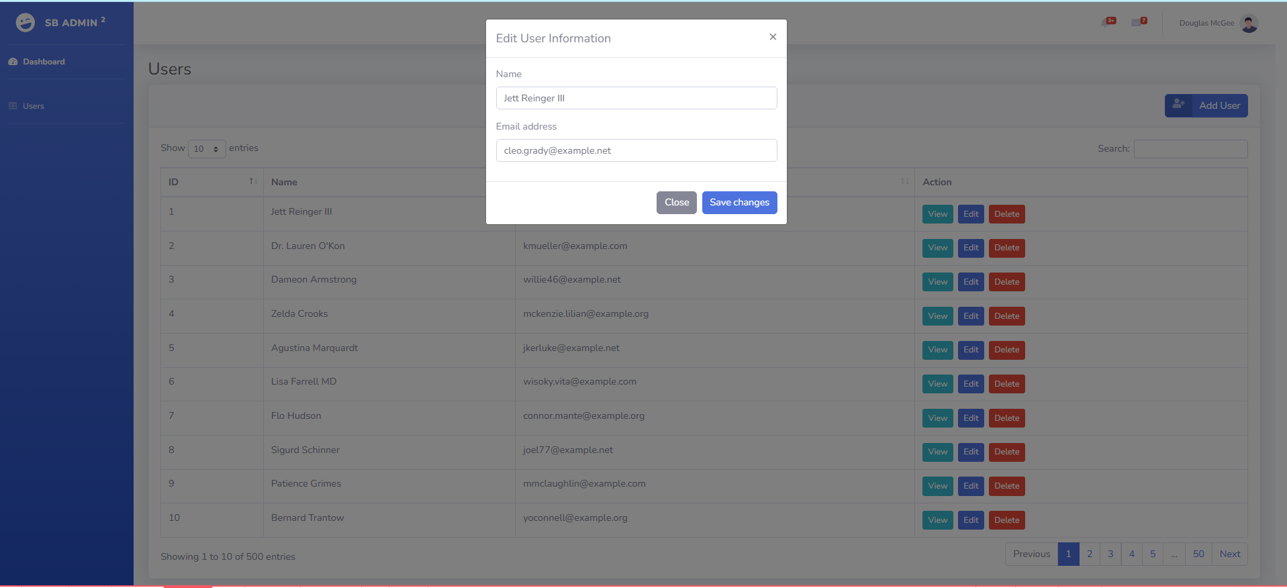1287x588 pixels.
Task: View user Jett Reinger III
Action: click(938, 214)
